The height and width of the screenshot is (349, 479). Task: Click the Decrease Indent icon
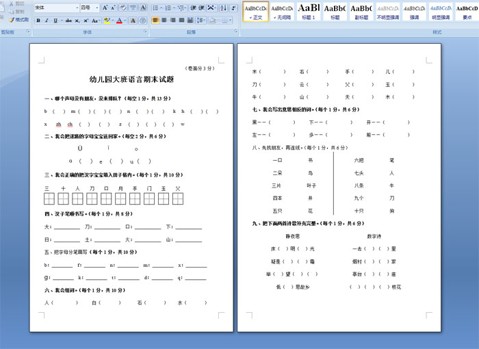tap(193, 8)
